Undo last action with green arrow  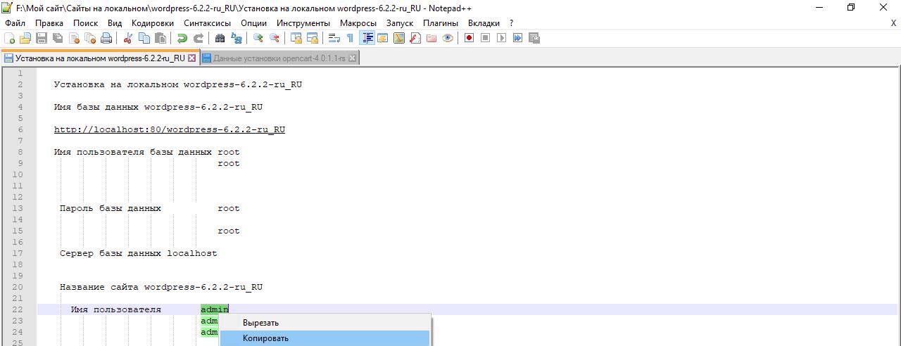(182, 39)
